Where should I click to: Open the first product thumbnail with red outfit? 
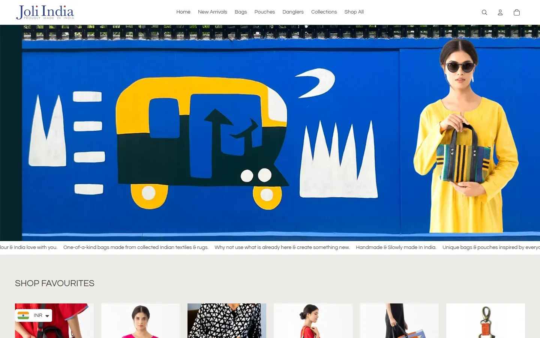(x=54, y=321)
